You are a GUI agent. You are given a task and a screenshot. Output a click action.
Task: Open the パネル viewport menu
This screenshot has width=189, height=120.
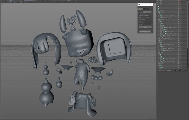[24, 2]
